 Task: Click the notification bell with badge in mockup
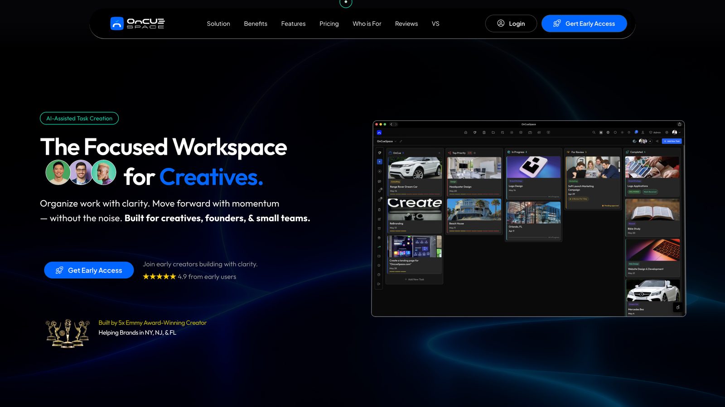pyautogui.click(x=636, y=132)
